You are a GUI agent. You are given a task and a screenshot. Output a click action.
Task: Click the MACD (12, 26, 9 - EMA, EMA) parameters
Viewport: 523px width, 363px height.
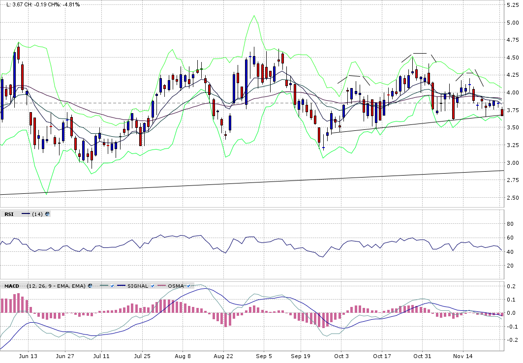tap(56, 286)
